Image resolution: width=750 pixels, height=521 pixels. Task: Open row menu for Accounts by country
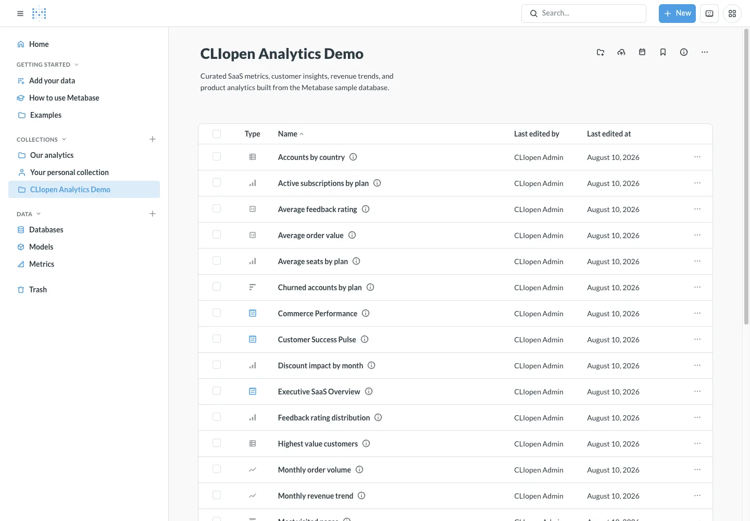[x=697, y=157]
